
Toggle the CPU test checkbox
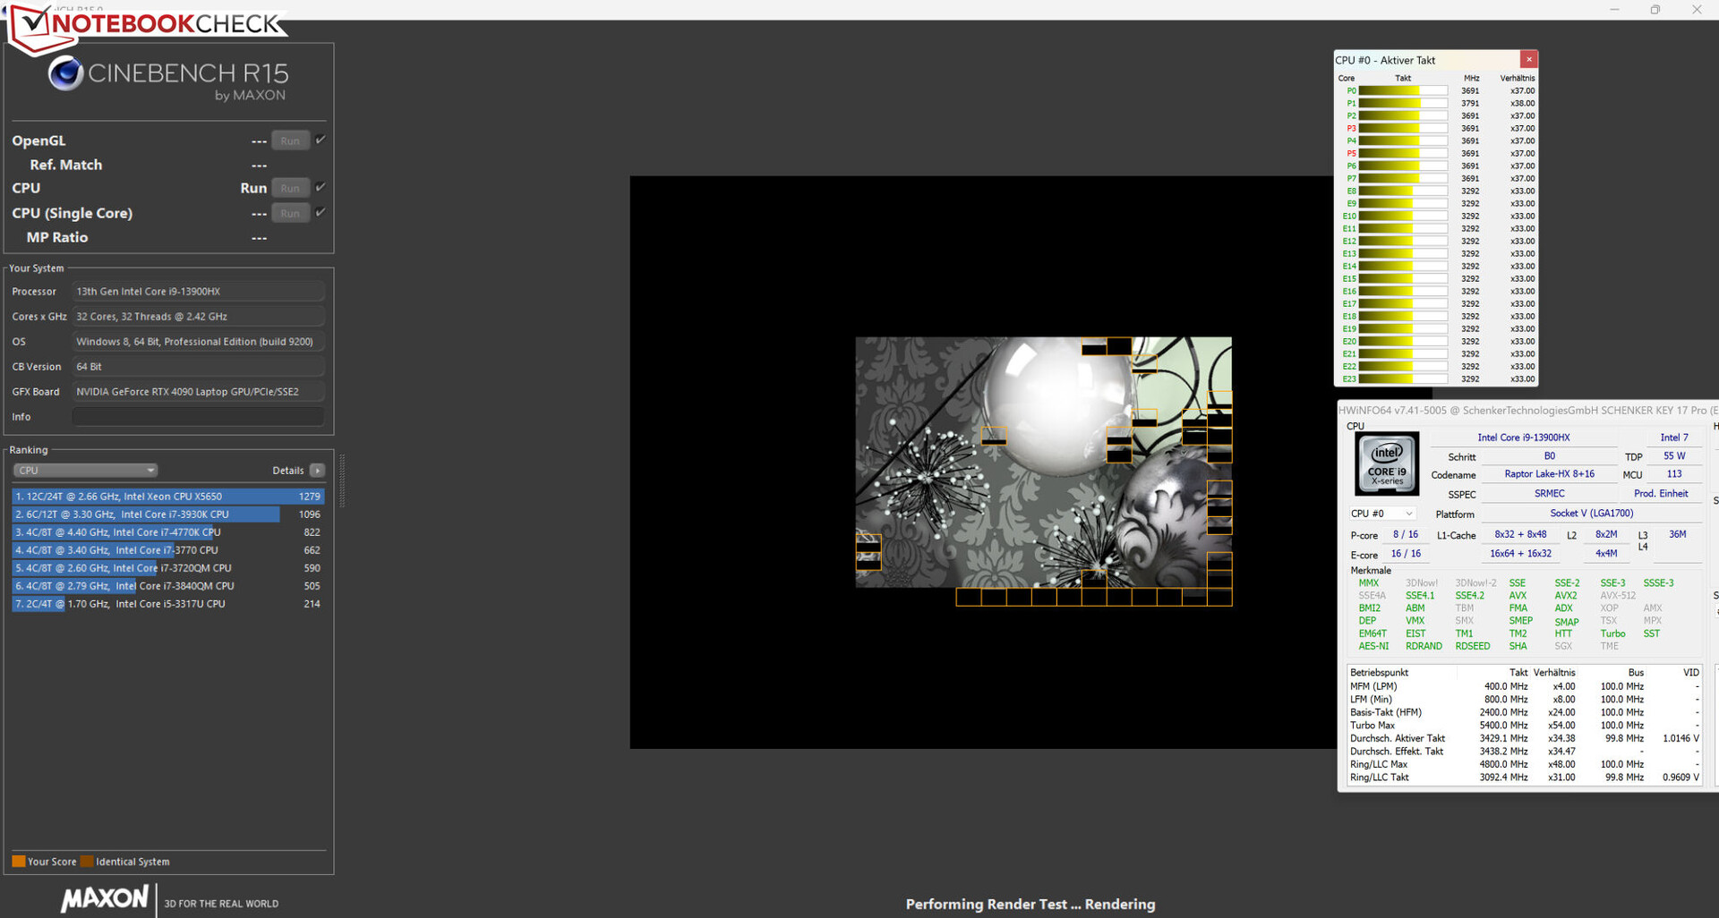(321, 187)
